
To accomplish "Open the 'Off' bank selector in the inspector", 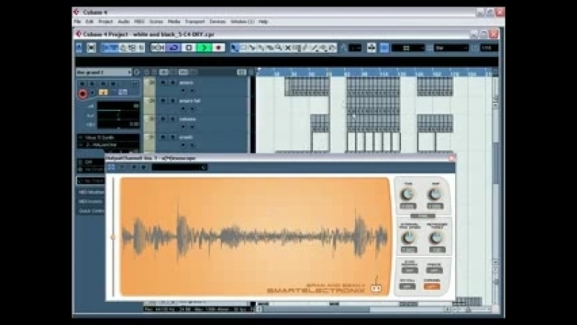I will [92, 161].
